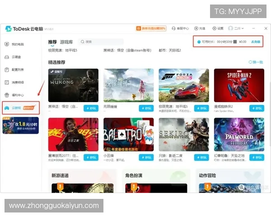Click 秒玩 for 极限竞速：地平线5
Image resolution: width=271 pixels, height=217 pixels.
[201, 108]
